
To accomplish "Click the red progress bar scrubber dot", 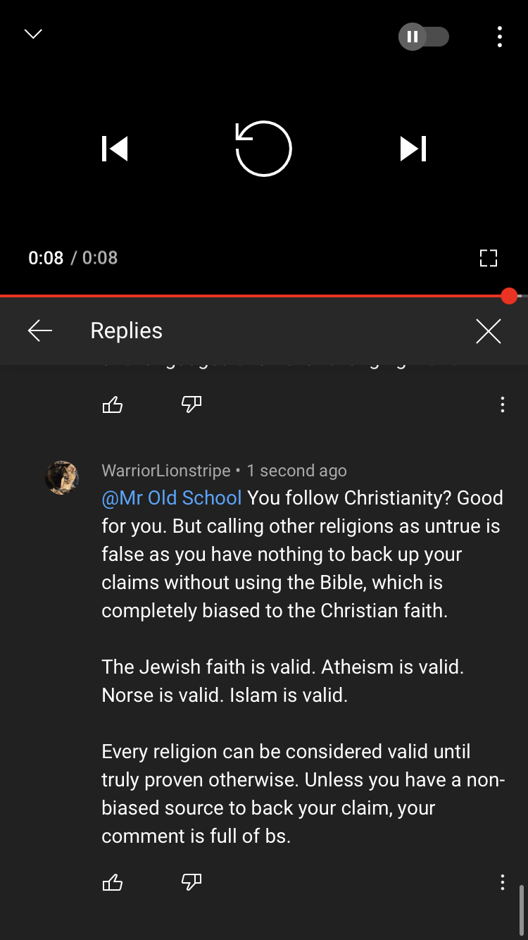I will click(x=509, y=296).
